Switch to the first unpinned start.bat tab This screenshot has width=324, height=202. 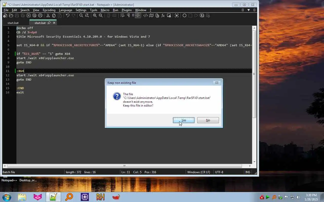[x=13, y=23]
